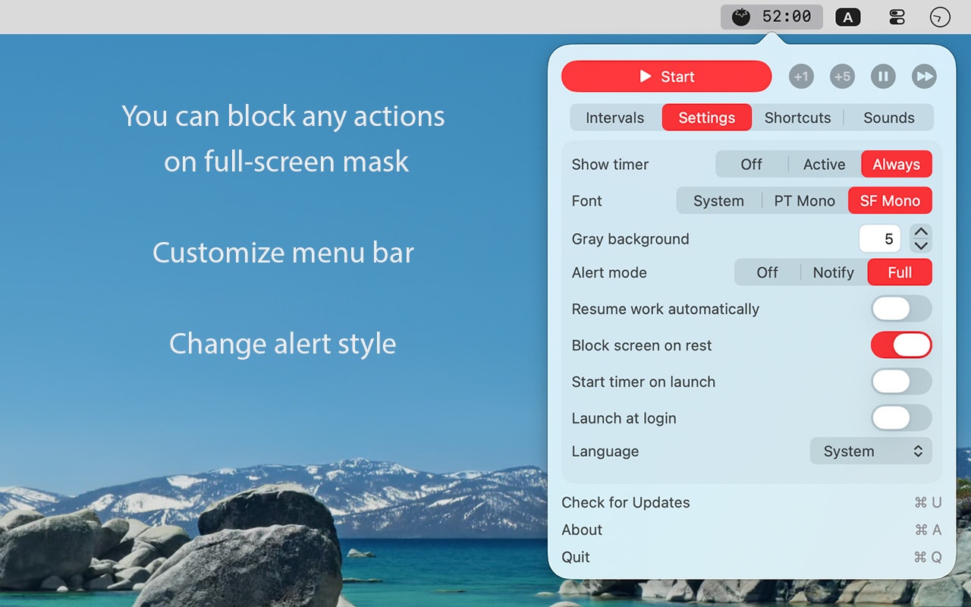The image size is (971, 607).
Task: Set Show timer to Off
Action: coord(751,164)
